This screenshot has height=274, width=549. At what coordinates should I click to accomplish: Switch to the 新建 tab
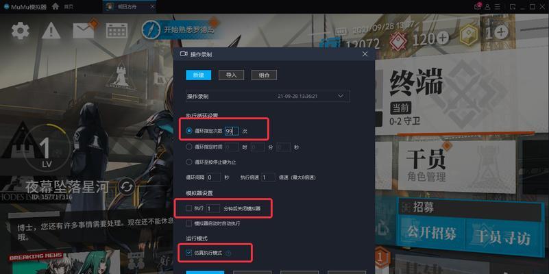199,75
